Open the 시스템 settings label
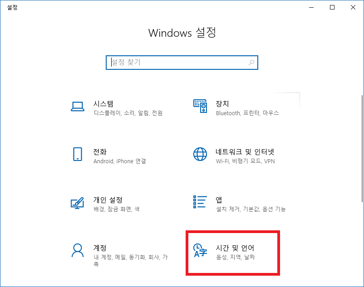Viewport: 364px width, 287px height. click(x=103, y=104)
